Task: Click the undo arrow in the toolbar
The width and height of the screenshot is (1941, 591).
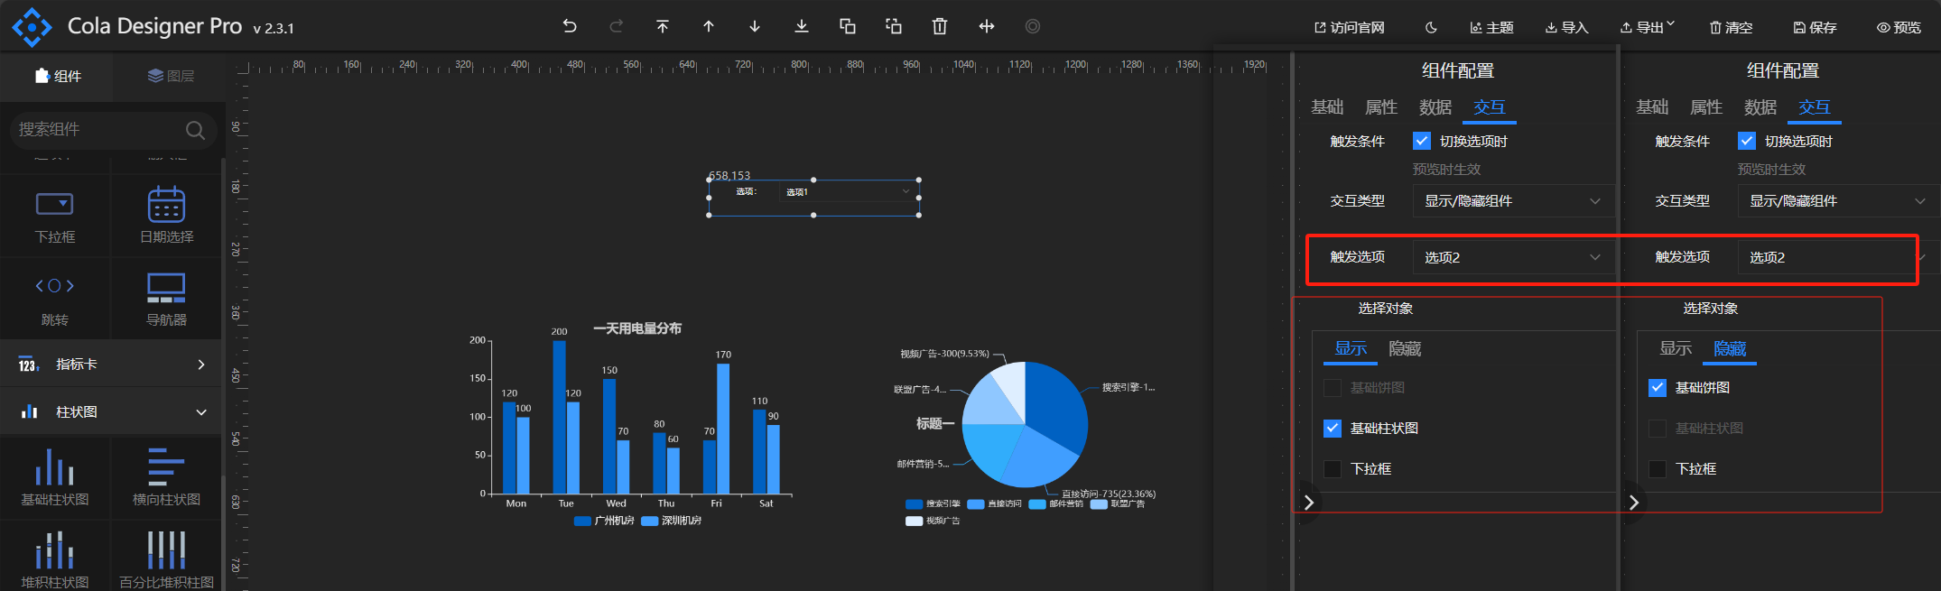Action: tap(570, 26)
